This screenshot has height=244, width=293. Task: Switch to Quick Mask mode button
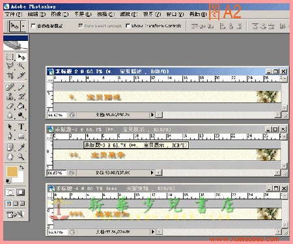click(21, 192)
